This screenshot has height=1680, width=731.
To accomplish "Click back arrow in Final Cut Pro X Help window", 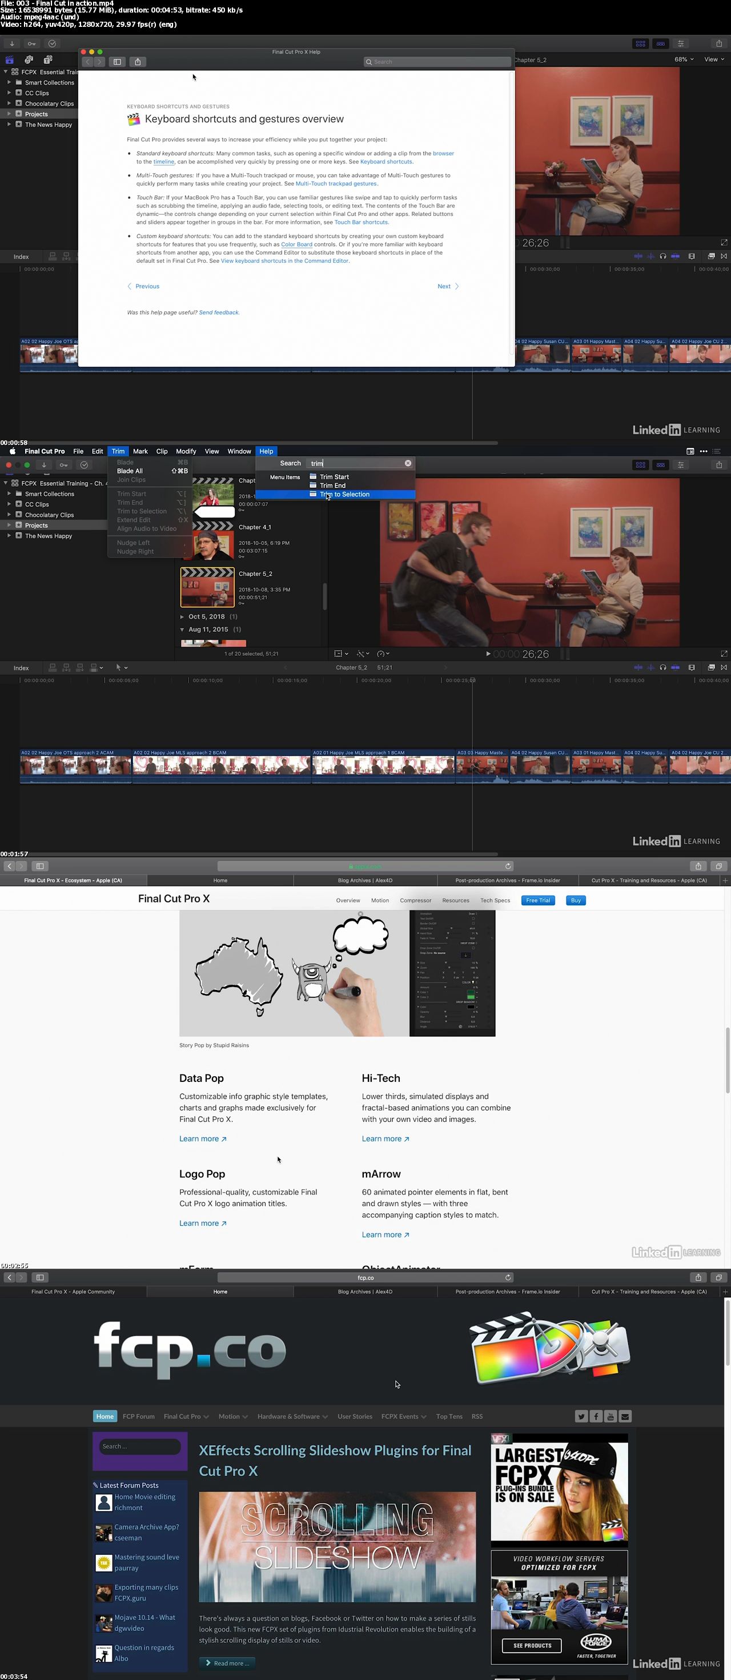I will [87, 62].
